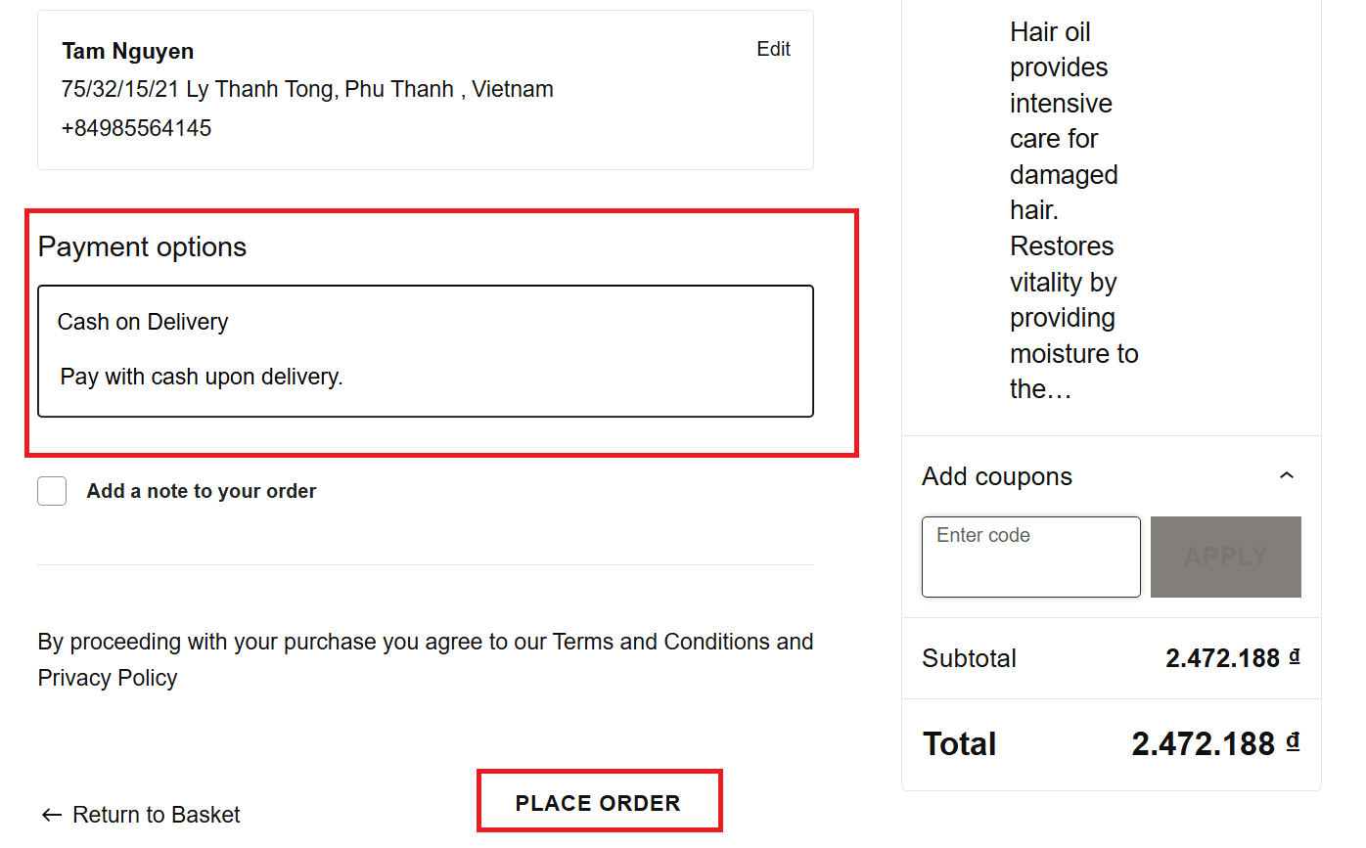Open the Privacy Policy link

108,678
